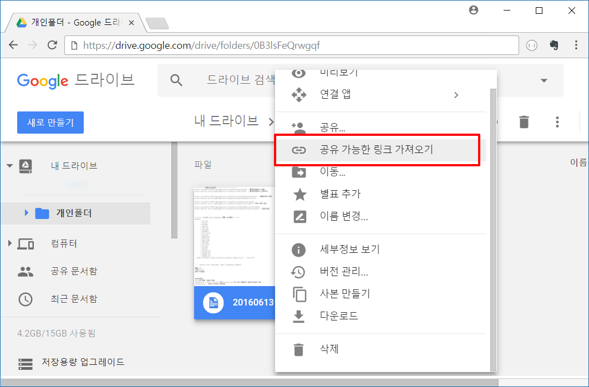Select 버전 관리... menu entry
589x387 pixels.
(380, 272)
